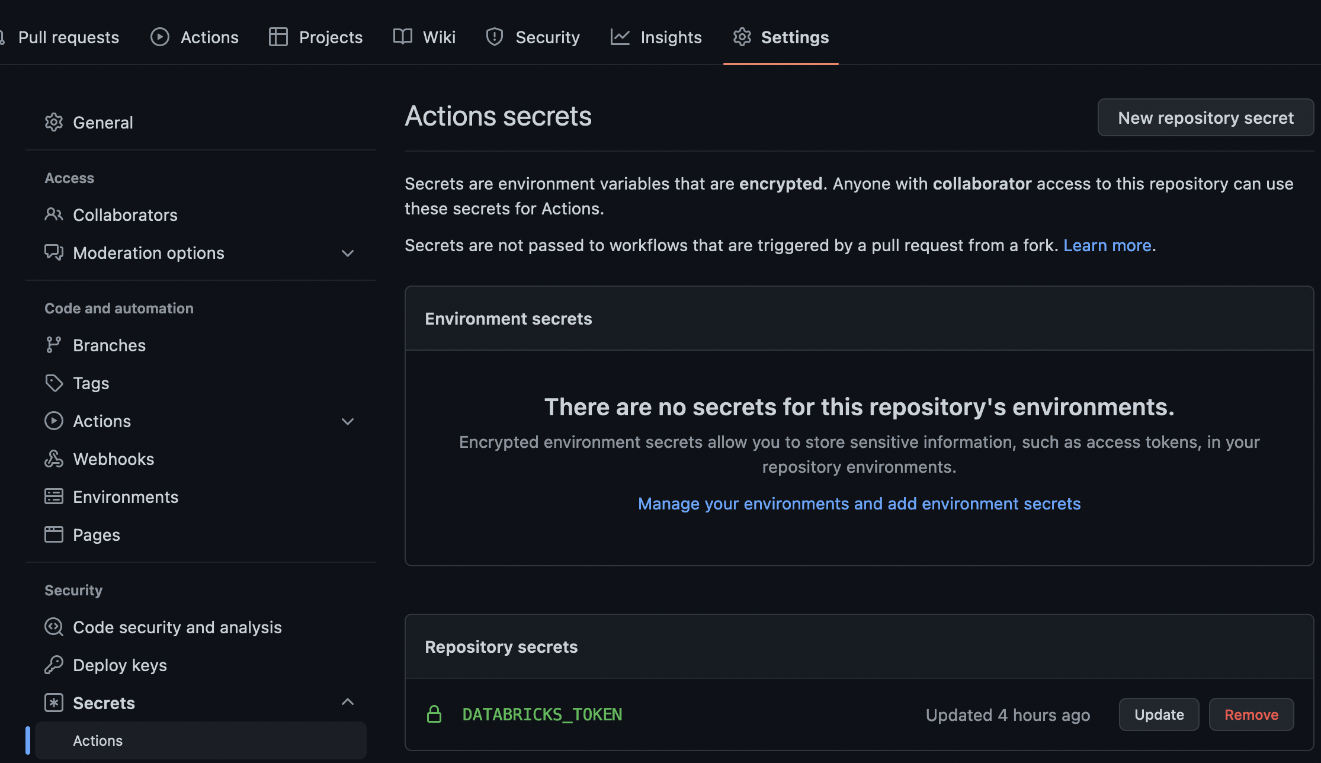Open the Security shield icon in top bar
Image resolution: width=1321 pixels, height=763 pixels.
point(495,37)
